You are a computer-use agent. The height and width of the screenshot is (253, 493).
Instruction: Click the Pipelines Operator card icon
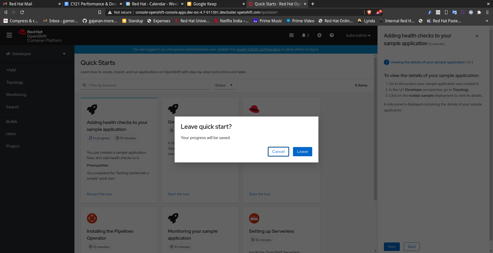point(92,218)
